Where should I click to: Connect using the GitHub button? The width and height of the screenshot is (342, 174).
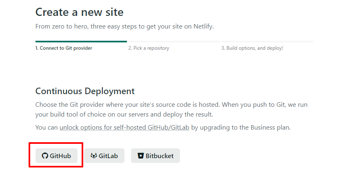[56, 156]
